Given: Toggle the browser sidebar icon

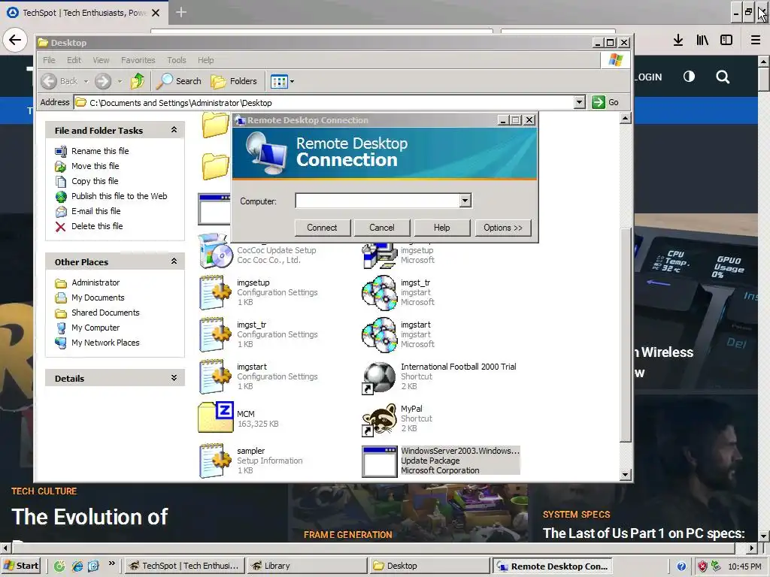Looking at the screenshot, I should coord(726,40).
